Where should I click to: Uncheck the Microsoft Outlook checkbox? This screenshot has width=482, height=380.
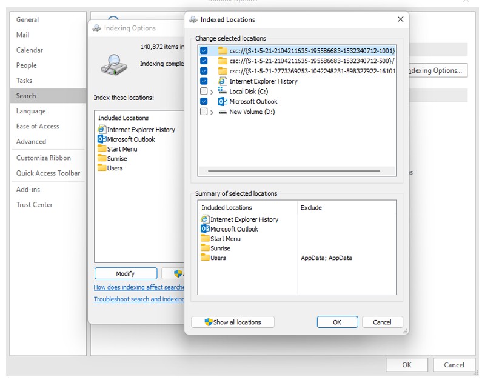coord(204,102)
